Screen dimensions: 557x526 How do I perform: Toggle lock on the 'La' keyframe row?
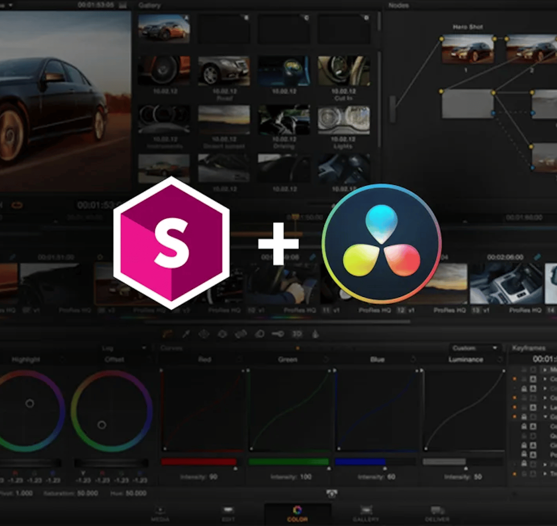[524, 407]
